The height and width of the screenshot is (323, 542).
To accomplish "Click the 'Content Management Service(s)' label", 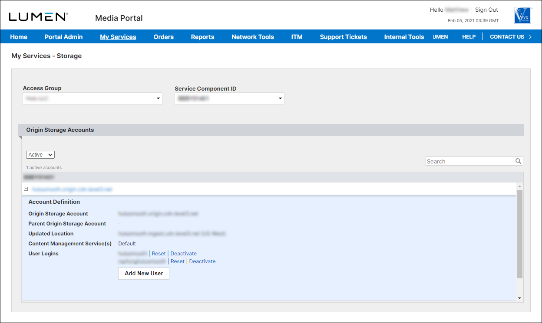I will [70, 244].
